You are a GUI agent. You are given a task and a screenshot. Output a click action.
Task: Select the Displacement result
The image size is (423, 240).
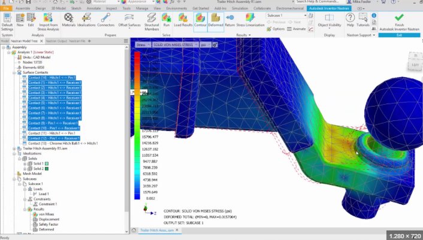[x=49, y=220]
